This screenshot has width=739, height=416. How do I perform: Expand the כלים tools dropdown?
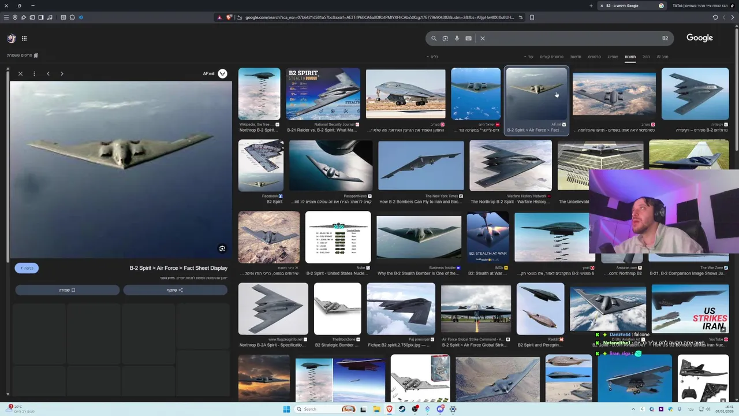[x=432, y=57]
